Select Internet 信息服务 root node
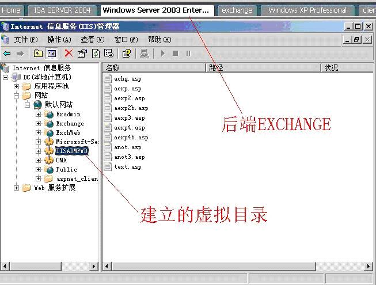Image resolution: width=376 pixels, height=285 pixels. pyautogui.click(x=41, y=68)
